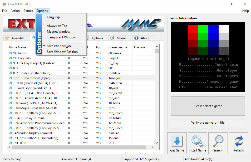Click the icon beside 1214D Display Terminal
The width and height of the screenshot is (251, 162).
click(11, 118)
